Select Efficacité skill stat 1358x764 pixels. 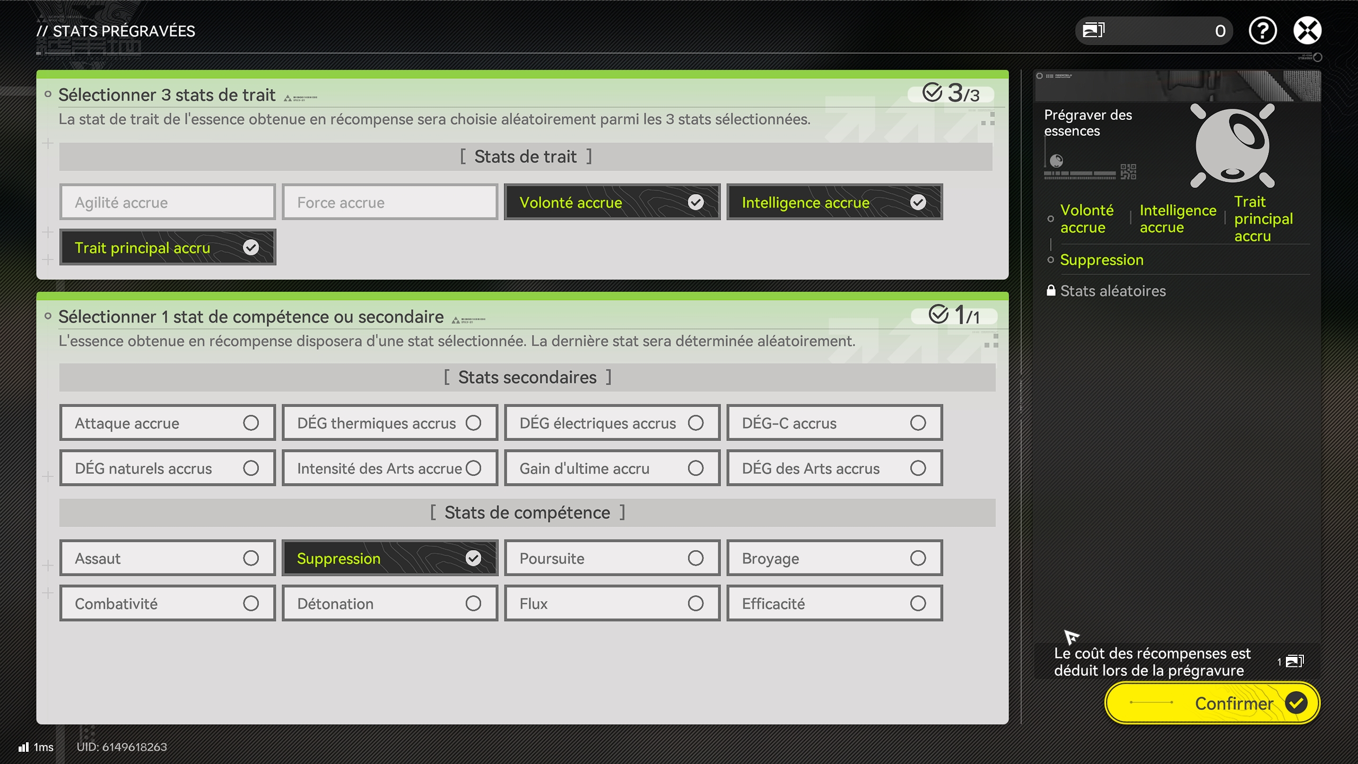(x=834, y=603)
